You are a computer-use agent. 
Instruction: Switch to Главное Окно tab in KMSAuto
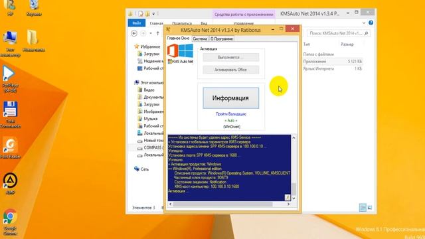pyautogui.click(x=178, y=39)
